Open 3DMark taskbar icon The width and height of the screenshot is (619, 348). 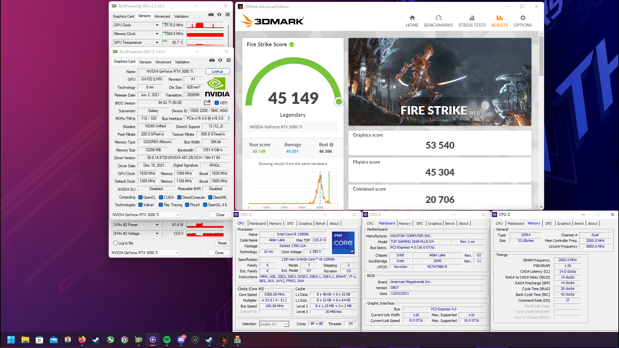click(x=223, y=340)
